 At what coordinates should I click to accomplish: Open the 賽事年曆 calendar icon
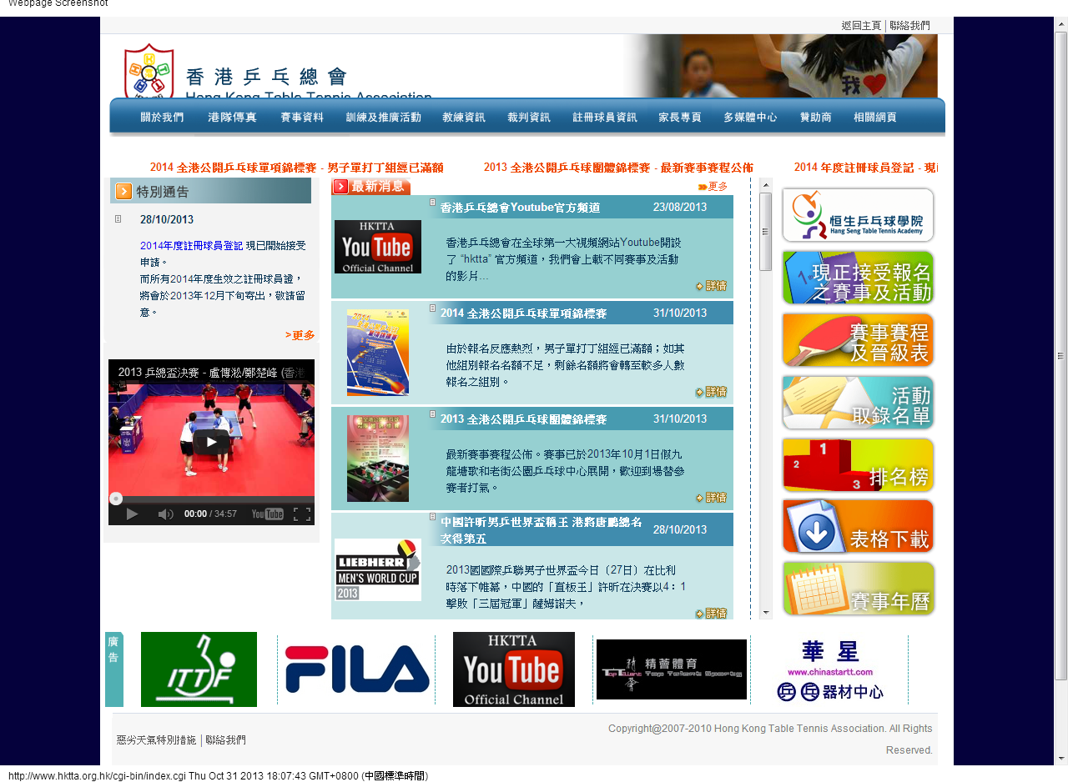click(x=858, y=589)
